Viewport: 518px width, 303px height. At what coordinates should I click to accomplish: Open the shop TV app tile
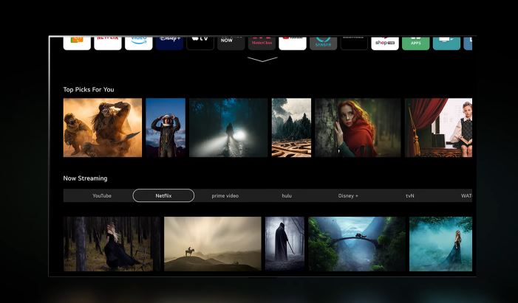click(x=385, y=42)
